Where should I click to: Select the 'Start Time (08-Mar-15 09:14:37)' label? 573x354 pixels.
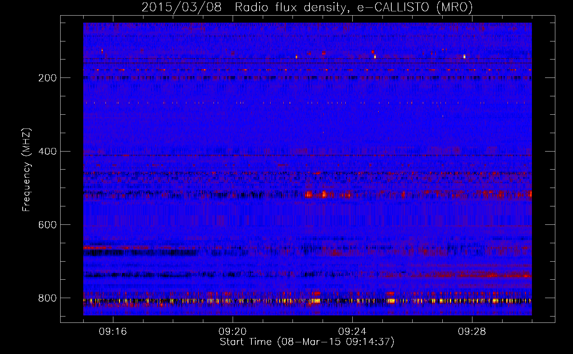pos(307,342)
